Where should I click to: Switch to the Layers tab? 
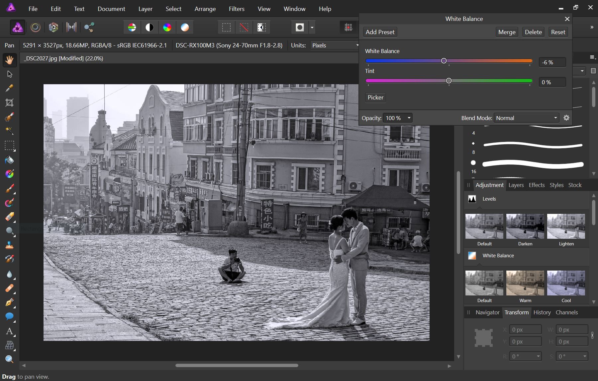(516, 185)
